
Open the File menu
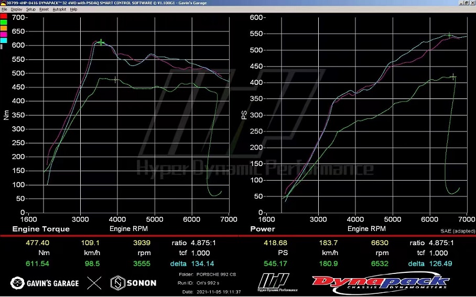[x=4, y=9]
